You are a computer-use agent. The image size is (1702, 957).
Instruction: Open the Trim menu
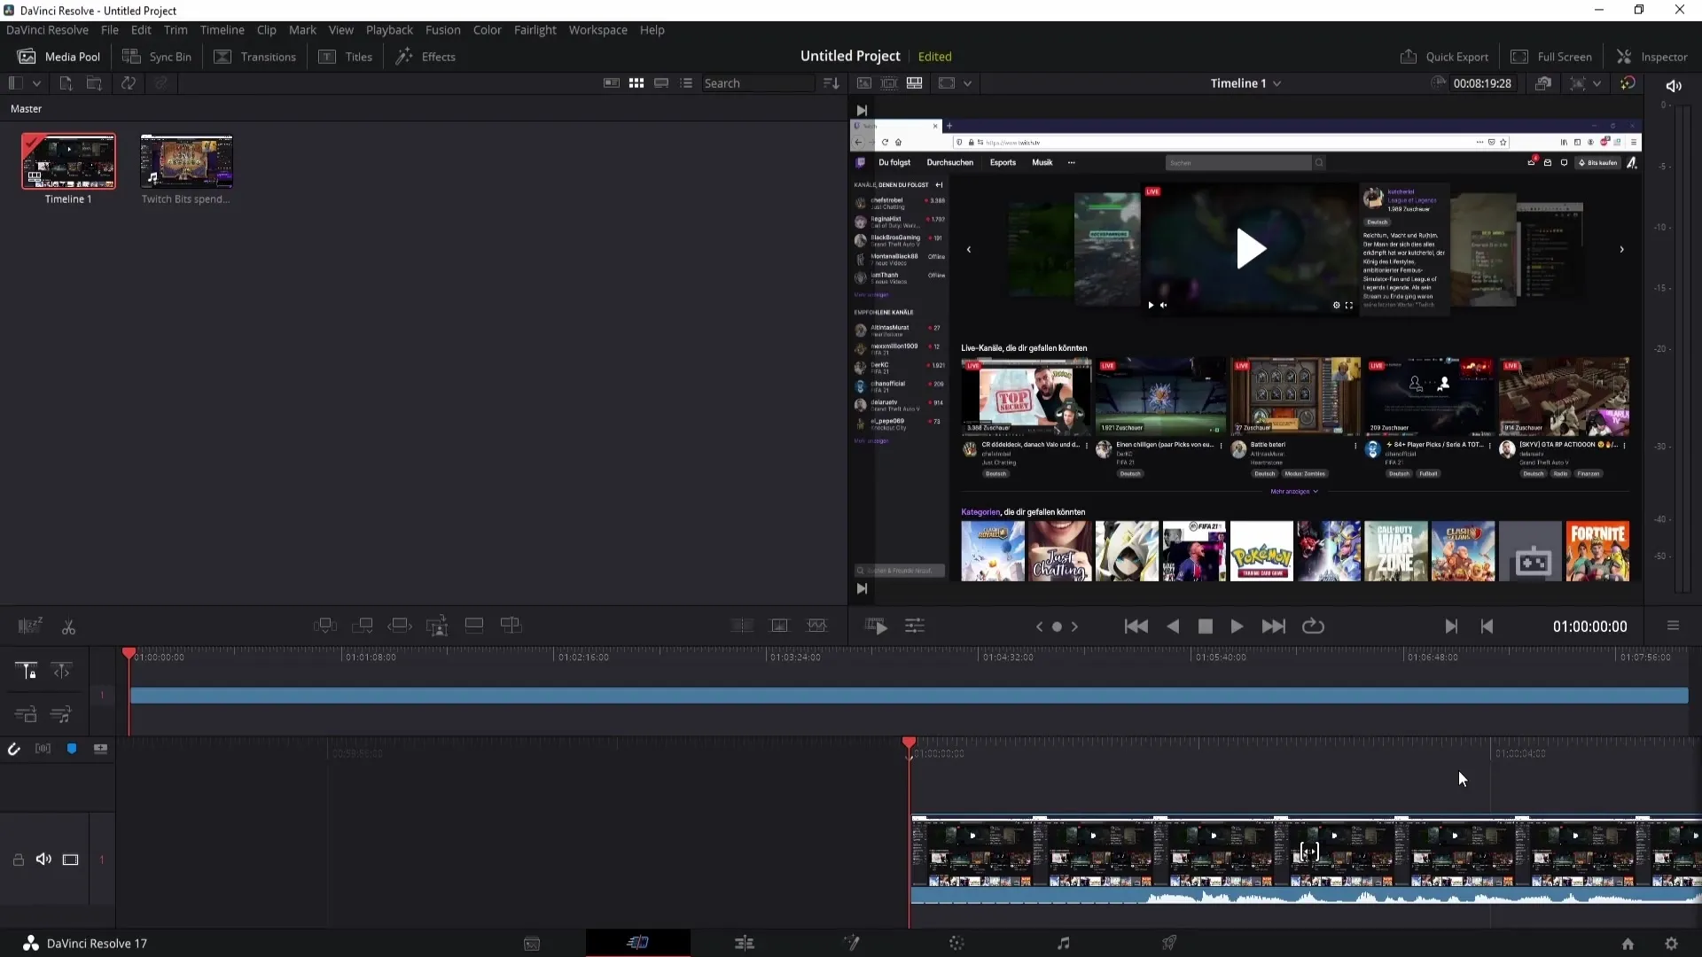[x=176, y=30]
